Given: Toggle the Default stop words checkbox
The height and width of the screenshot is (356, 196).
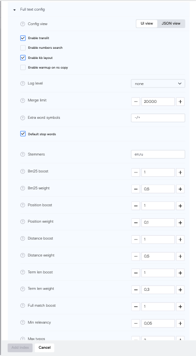Looking at the screenshot, I should (x=23, y=134).
